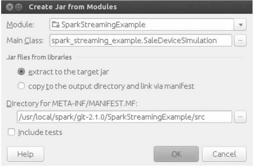This screenshot has height=167, width=254.
Task: Open the SparkStreamingExample module combo box
Action: [x=141, y=25]
